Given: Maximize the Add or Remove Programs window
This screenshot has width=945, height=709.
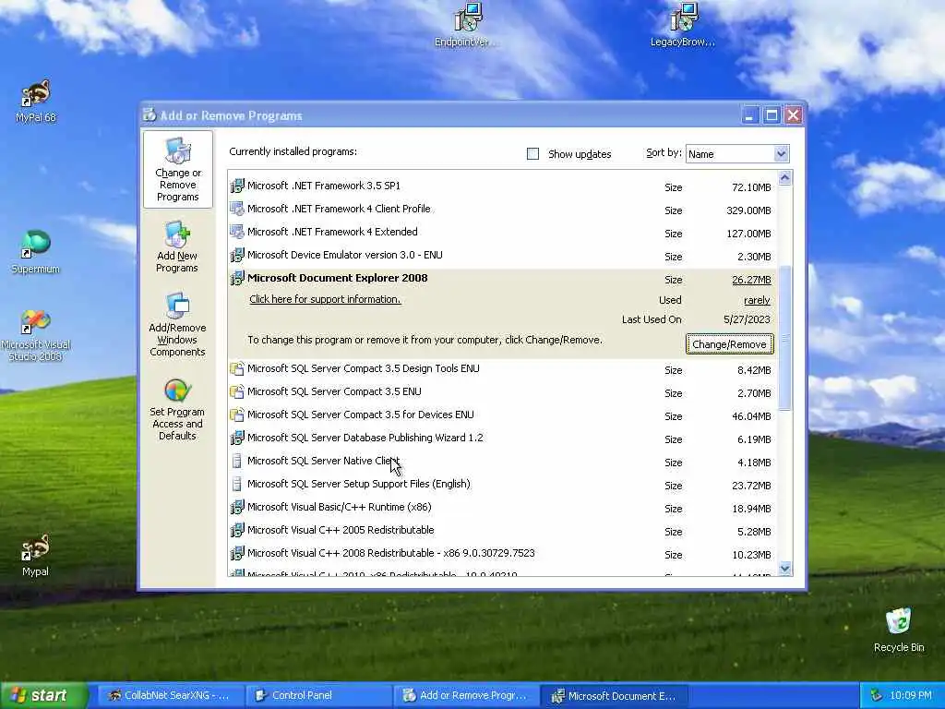Looking at the screenshot, I should point(772,115).
